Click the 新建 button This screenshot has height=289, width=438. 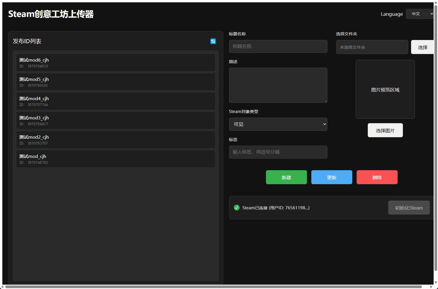[286, 177]
